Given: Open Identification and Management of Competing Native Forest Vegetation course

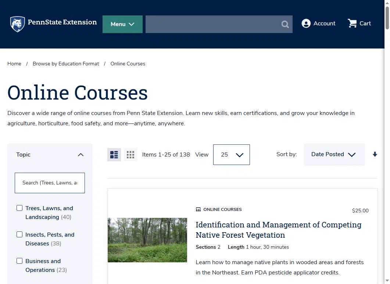Looking at the screenshot, I should tap(278, 230).
